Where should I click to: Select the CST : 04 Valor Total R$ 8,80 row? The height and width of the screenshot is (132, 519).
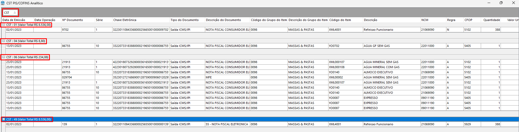pyautogui.click(x=260, y=41)
